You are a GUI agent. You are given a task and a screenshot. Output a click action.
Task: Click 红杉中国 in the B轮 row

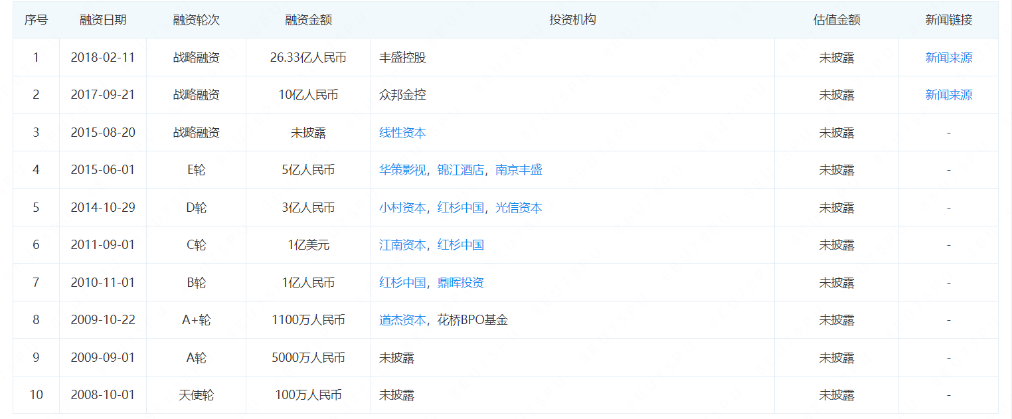coord(402,283)
